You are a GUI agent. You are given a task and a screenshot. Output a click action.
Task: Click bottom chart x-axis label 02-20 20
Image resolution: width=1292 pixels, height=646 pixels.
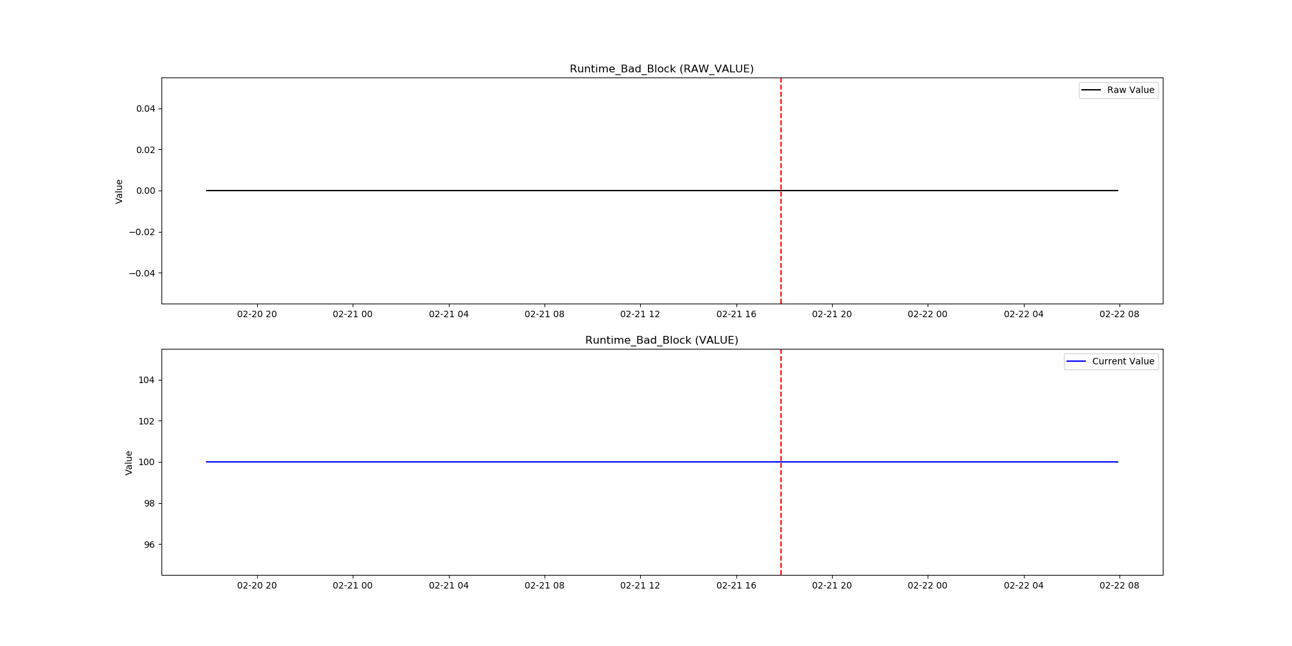tap(257, 586)
